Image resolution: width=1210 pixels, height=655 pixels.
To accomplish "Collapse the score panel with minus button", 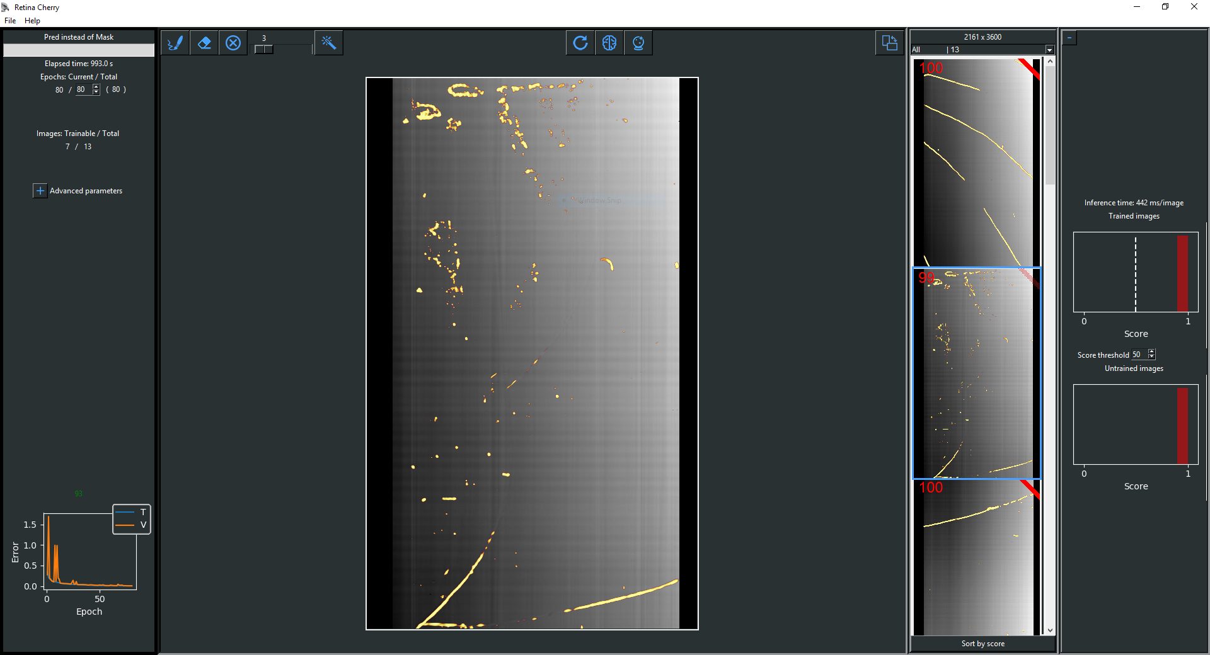I will (x=1069, y=38).
